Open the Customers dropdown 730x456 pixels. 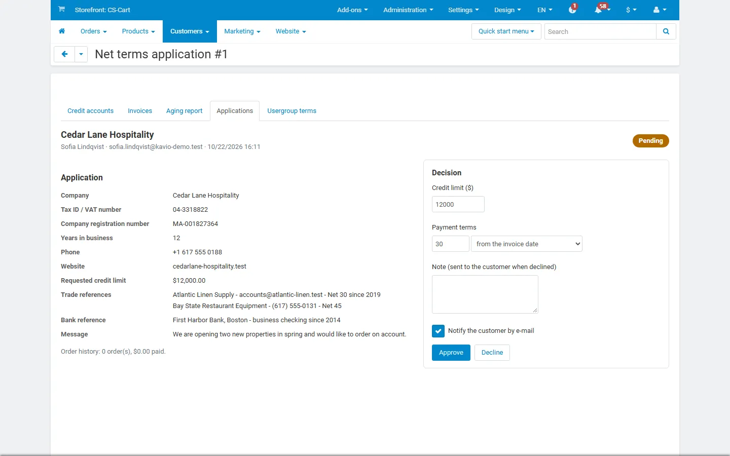tap(190, 31)
